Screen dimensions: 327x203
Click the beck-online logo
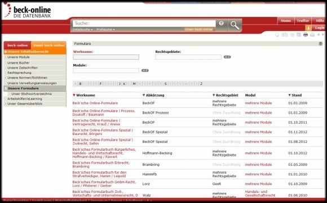coord(28,10)
